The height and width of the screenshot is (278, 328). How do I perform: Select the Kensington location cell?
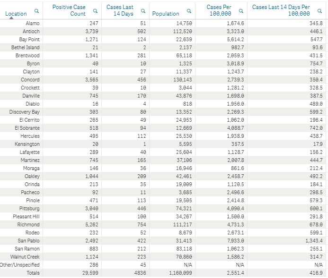pos(27,144)
